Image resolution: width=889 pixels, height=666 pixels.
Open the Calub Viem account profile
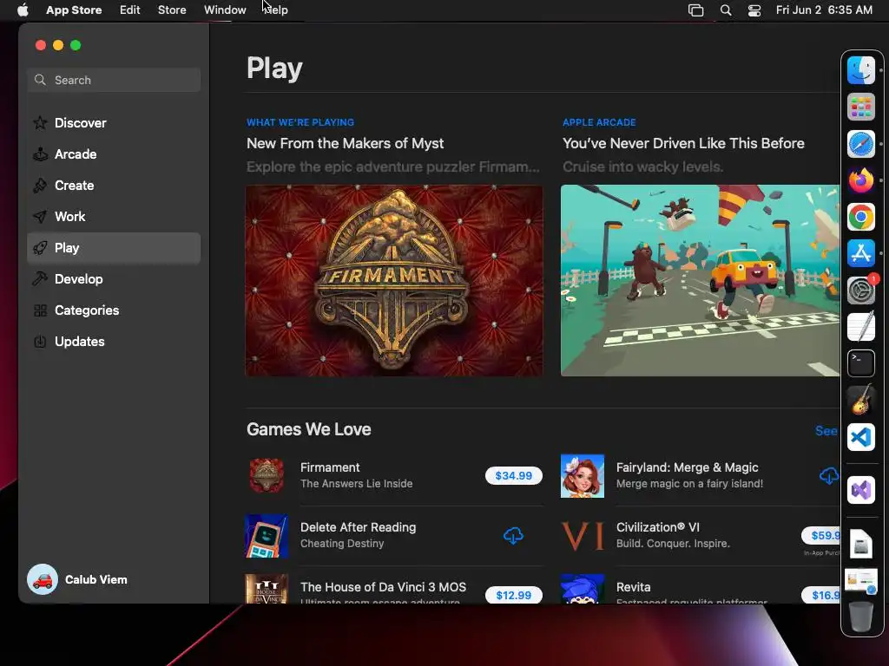77,579
